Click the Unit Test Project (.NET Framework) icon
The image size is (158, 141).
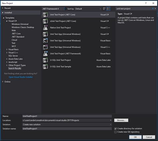(45, 54)
